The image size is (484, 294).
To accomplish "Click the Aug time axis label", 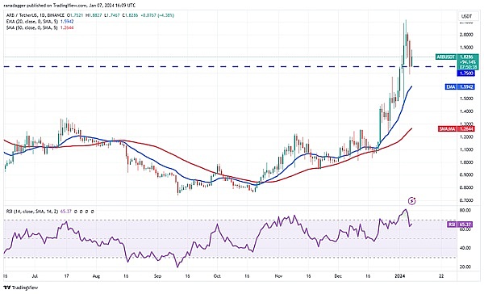I will [x=96, y=276].
